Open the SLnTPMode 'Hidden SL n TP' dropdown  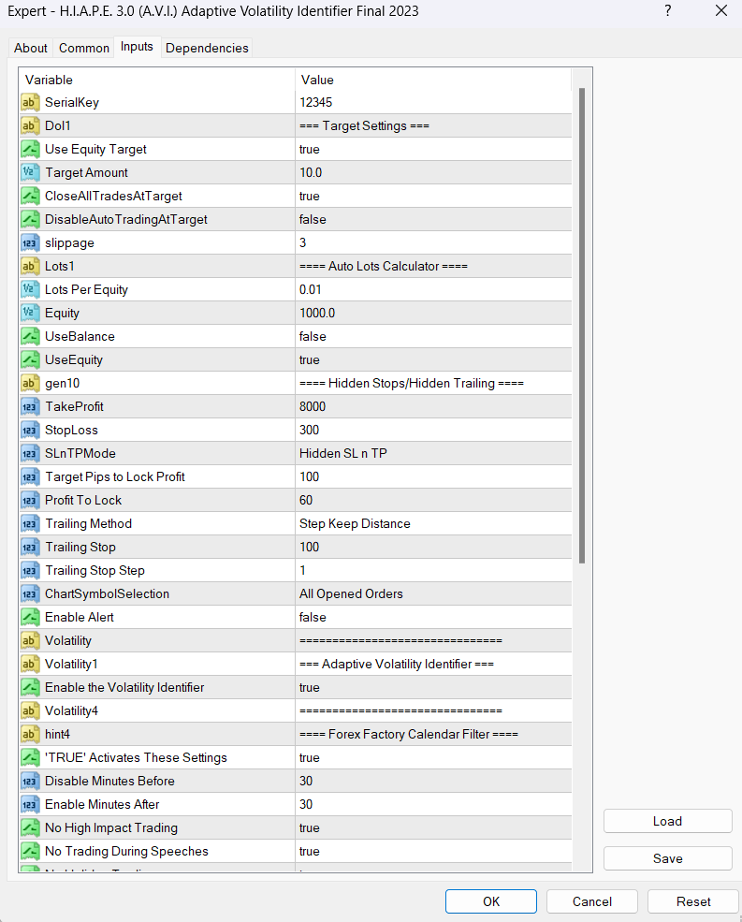point(432,454)
